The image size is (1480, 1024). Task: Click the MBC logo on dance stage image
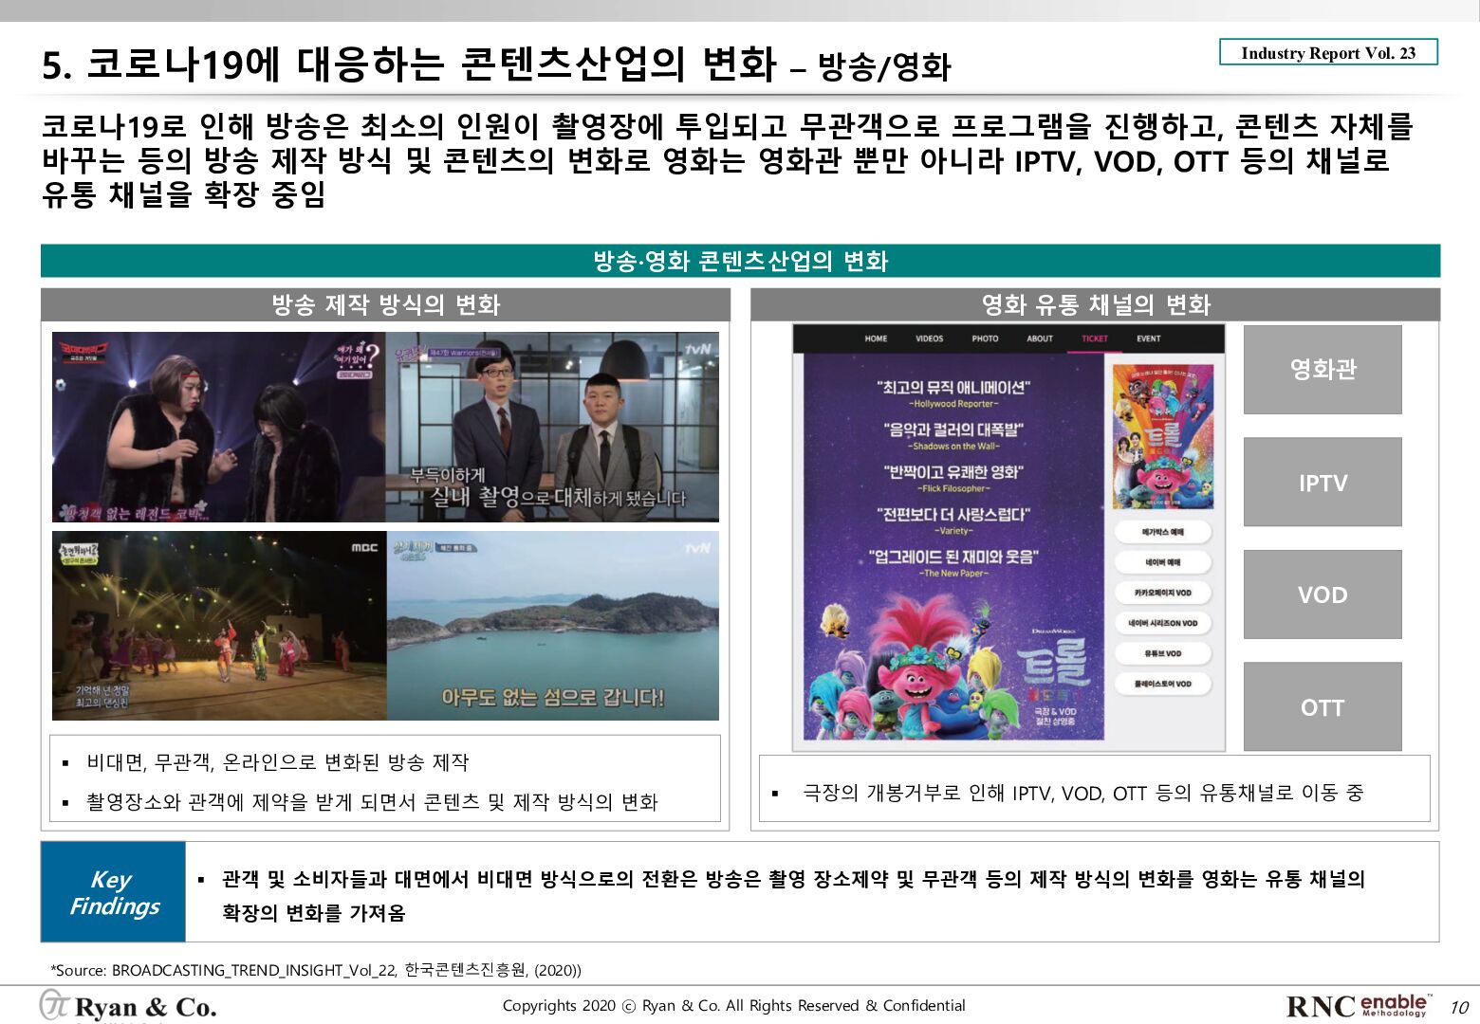click(364, 547)
